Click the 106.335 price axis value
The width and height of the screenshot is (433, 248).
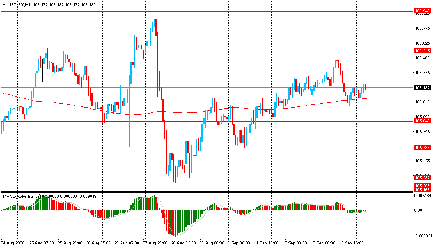(x=423, y=73)
